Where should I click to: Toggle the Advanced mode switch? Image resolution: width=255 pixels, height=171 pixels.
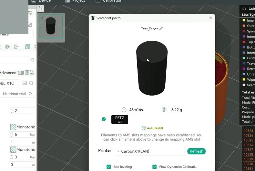pyautogui.click(x=21, y=73)
